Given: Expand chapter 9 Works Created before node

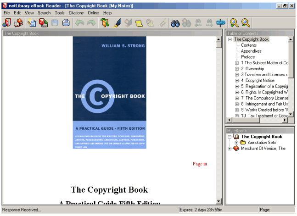Looking at the screenshot, I should pyautogui.click(x=237, y=110).
